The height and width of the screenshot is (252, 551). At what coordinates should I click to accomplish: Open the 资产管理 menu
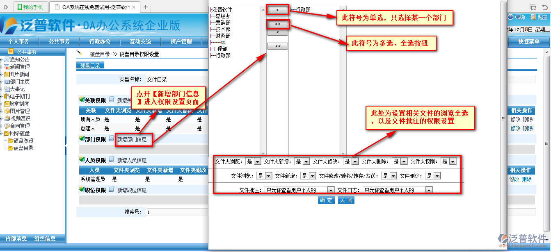click(x=181, y=41)
